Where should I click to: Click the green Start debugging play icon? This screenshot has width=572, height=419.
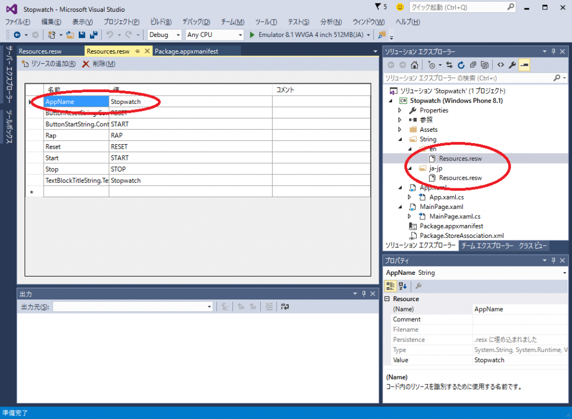pos(252,35)
